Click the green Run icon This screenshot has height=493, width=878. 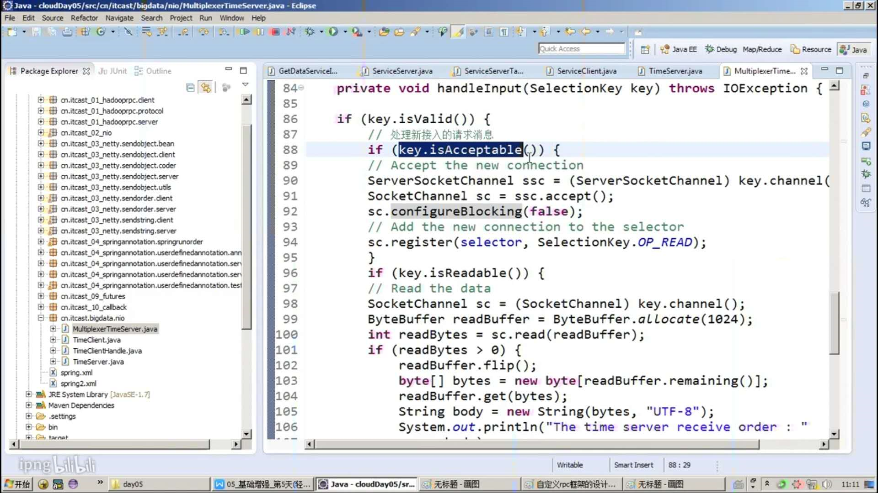333,32
